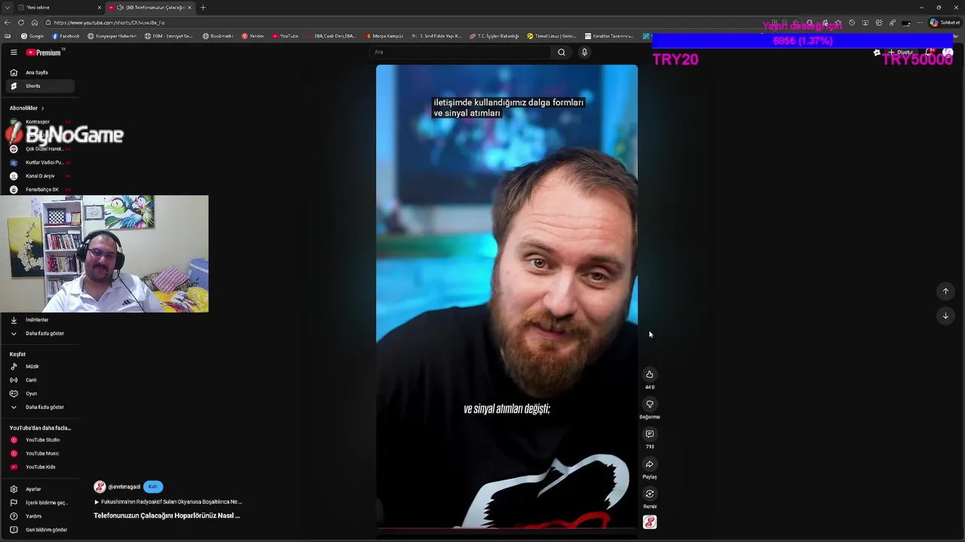Share the Short via Paylaş
This screenshot has width=965, height=542.
[x=649, y=464]
